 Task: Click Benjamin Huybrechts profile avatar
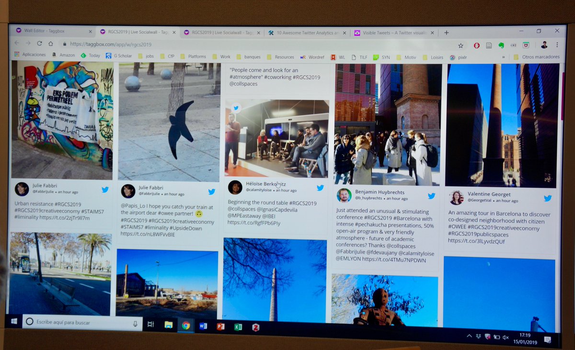pyautogui.click(x=344, y=195)
